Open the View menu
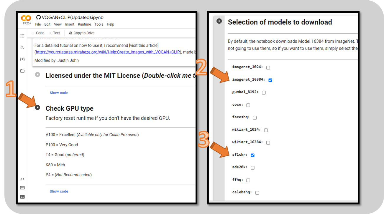The height and width of the screenshot is (214, 384). [58, 24]
